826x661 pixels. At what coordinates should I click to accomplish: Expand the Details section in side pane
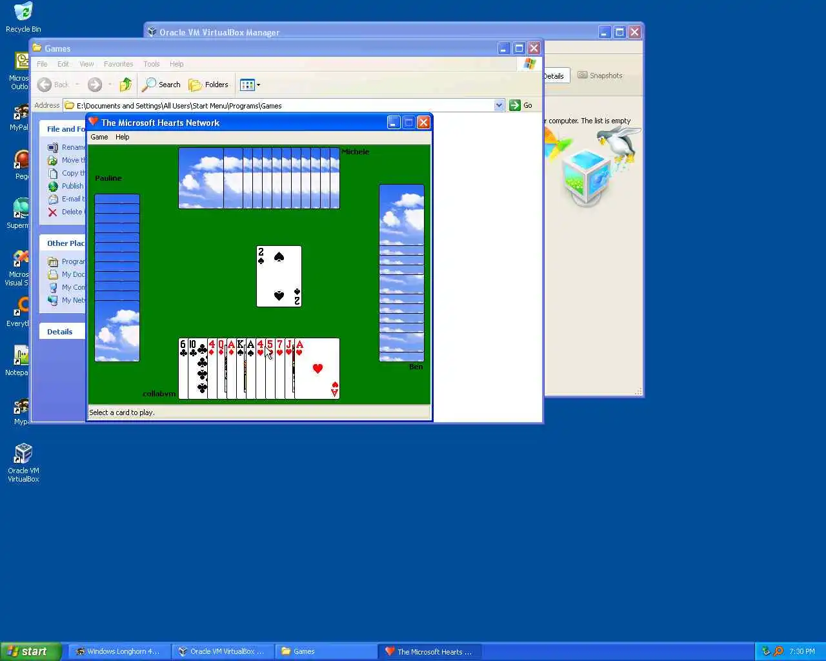63,331
